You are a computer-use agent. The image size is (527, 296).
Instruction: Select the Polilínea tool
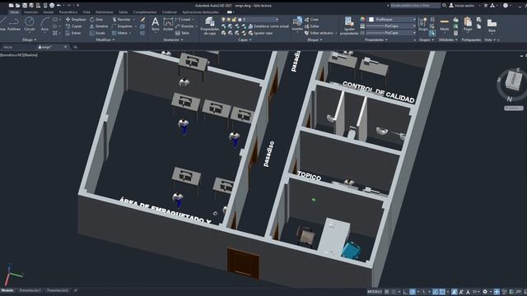[14, 24]
